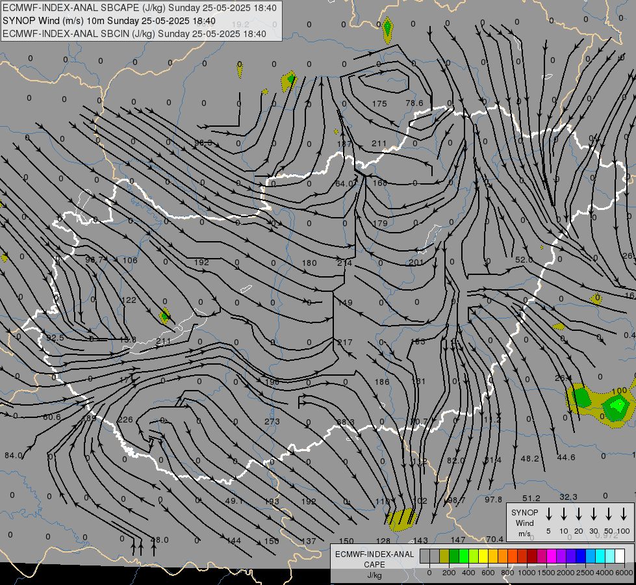Click the map value 97.8
The width and height of the screenshot is (636, 585).
click(493, 500)
